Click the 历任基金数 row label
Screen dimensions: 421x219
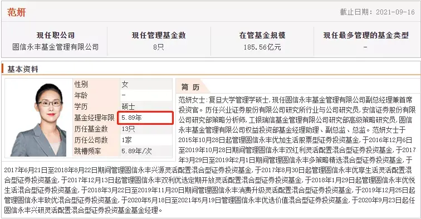tap(91, 129)
